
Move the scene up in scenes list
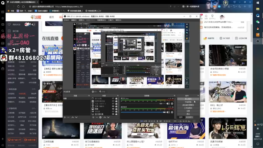(73, 117)
